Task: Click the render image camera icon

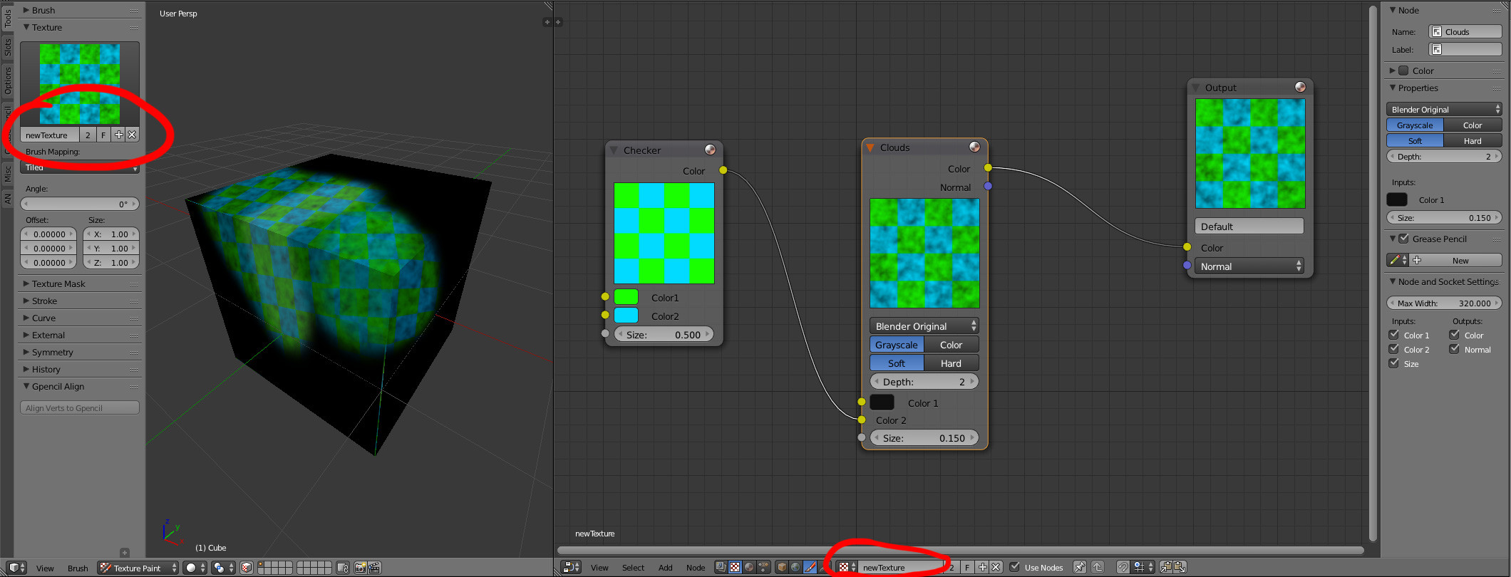Action: click(x=360, y=568)
